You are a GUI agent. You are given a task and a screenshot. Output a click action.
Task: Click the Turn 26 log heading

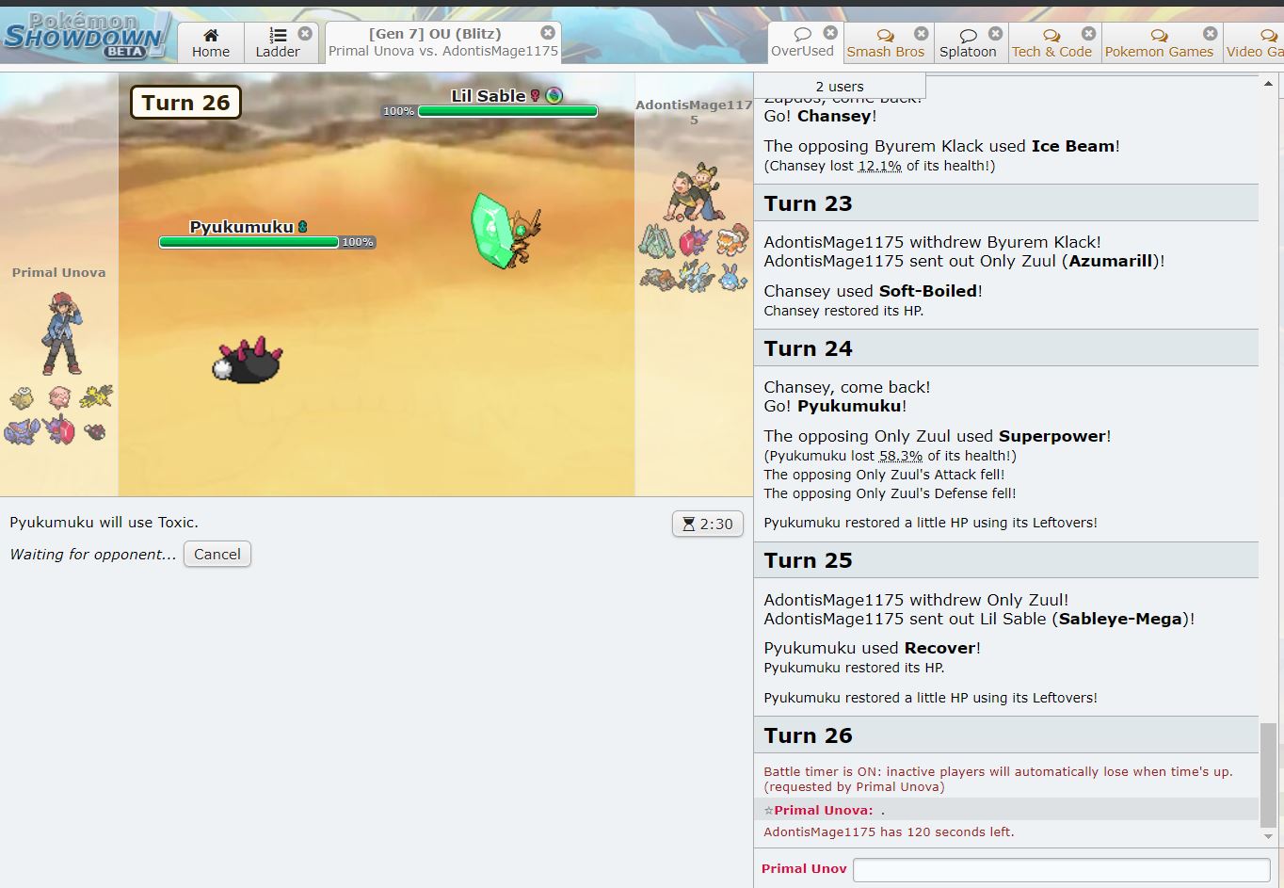1006,735
